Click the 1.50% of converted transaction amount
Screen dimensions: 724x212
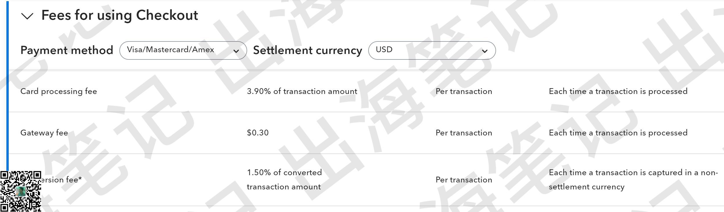tap(284, 180)
